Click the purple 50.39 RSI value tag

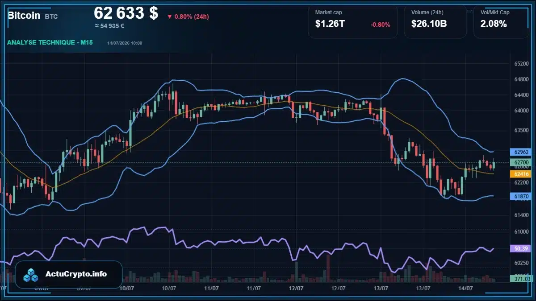point(521,248)
